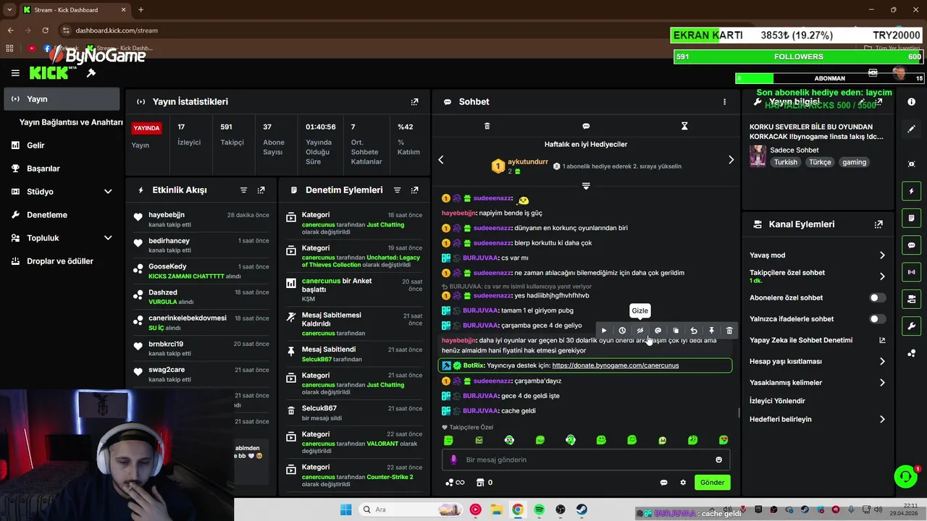This screenshot has width=927, height=521.
Task: Open Droplar ve ödüller page
Action: pos(62,261)
